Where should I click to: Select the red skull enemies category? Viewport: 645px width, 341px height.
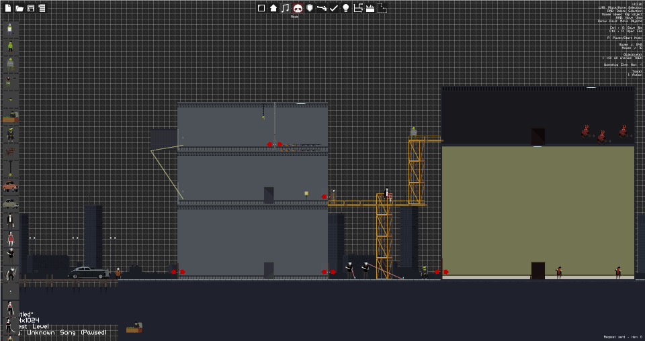[298, 8]
